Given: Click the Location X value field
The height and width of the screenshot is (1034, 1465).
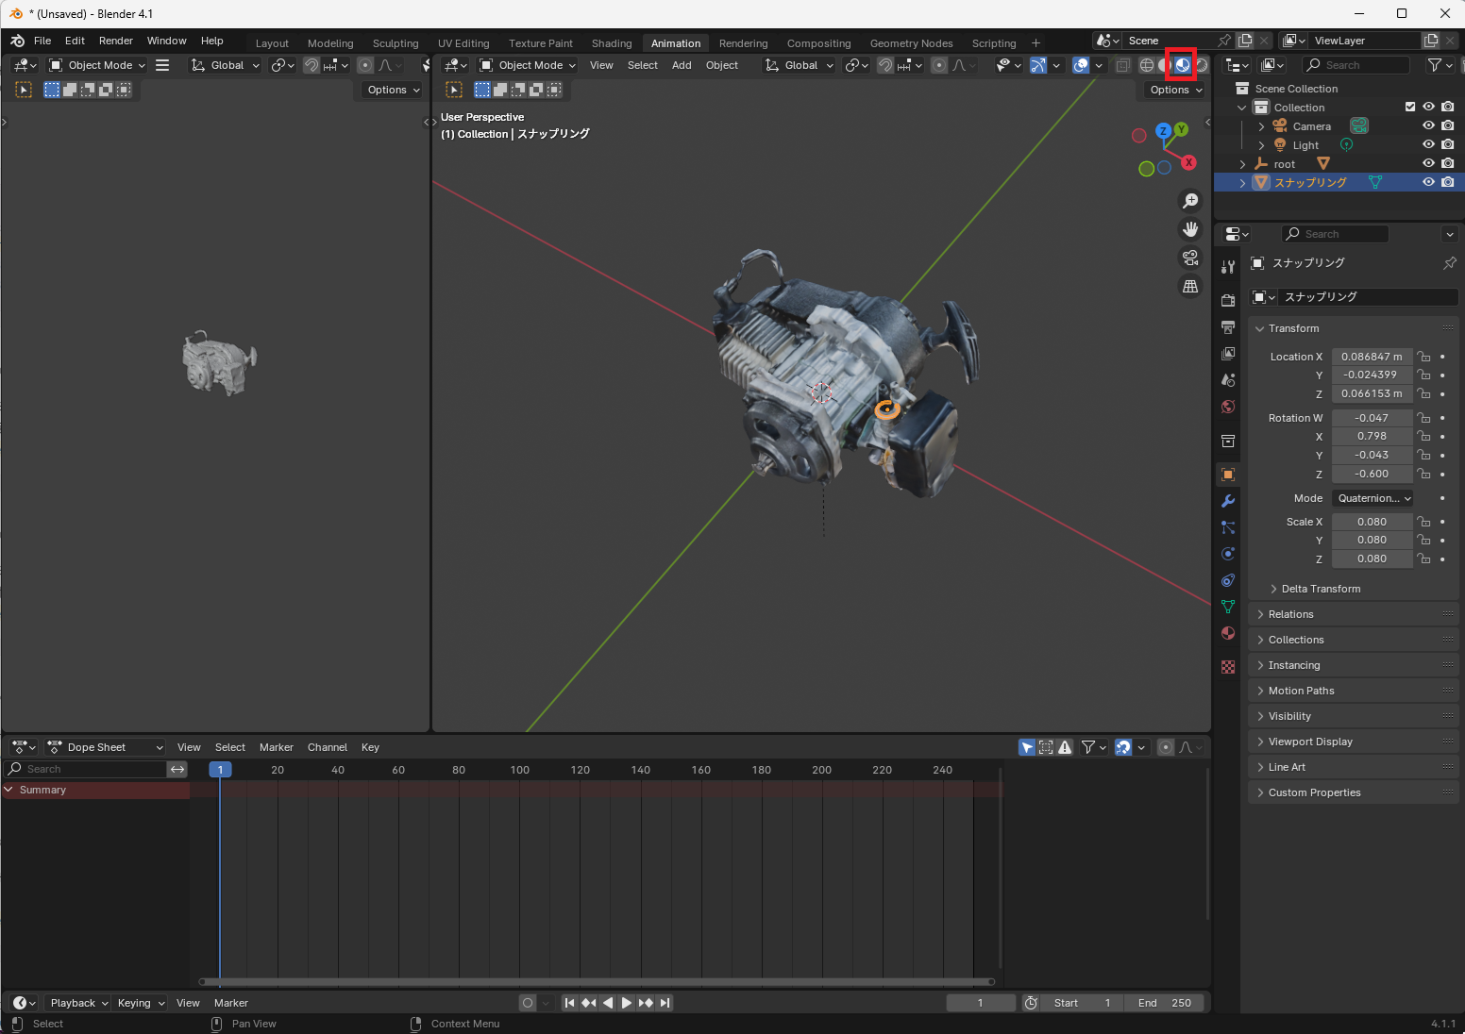Looking at the screenshot, I should coord(1372,357).
